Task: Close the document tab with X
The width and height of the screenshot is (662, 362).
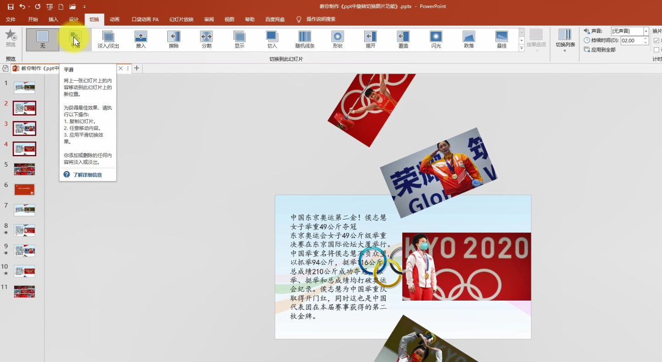Action: (121, 68)
